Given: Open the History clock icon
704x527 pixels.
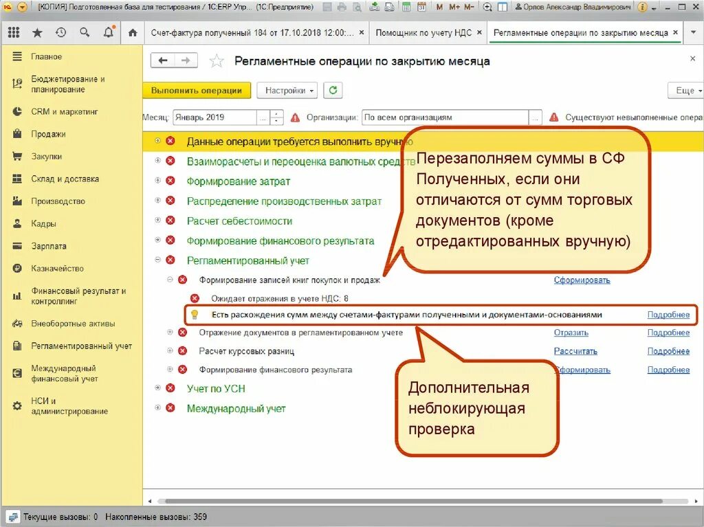Looking at the screenshot, I should (60, 32).
